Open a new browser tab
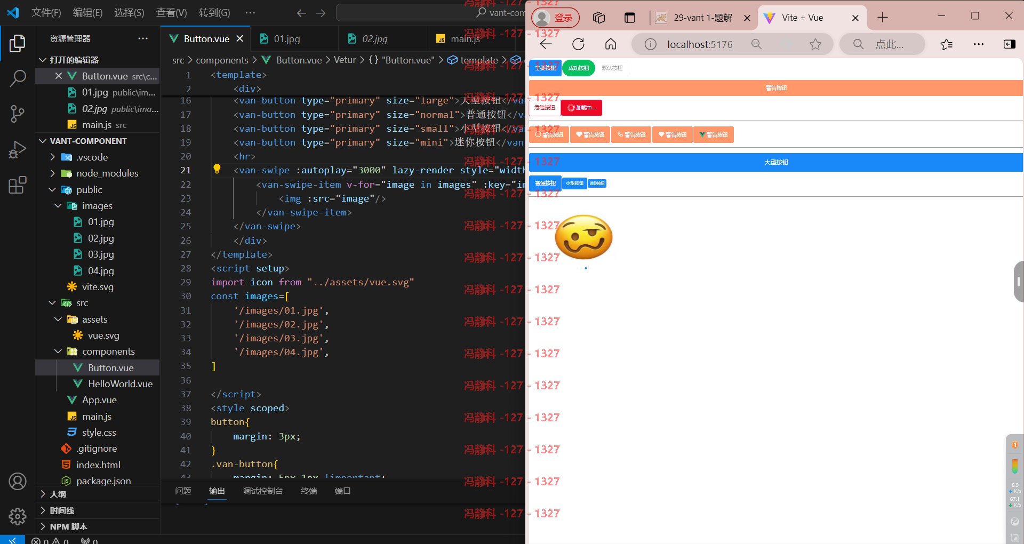The image size is (1024, 544). click(x=883, y=18)
